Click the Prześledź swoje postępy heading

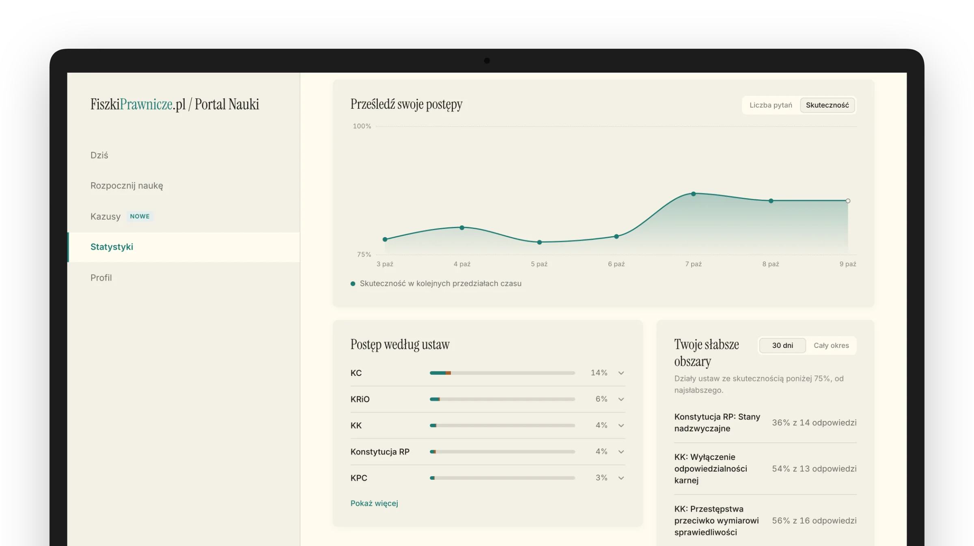point(406,104)
